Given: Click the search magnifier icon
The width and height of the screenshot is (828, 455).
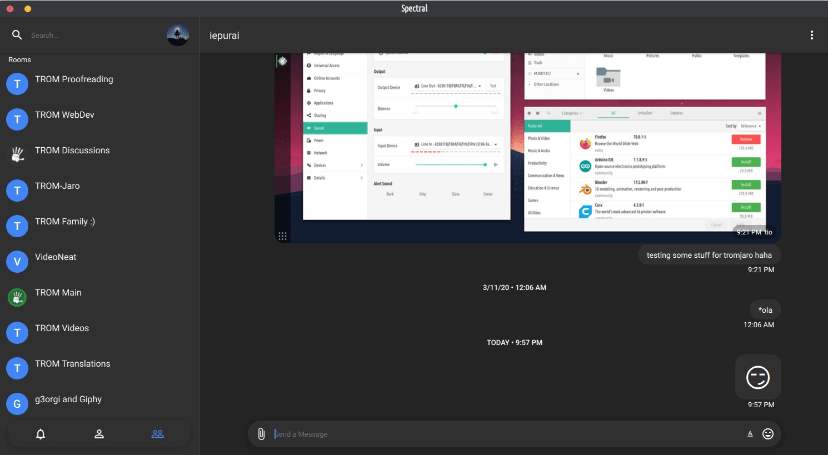Looking at the screenshot, I should tap(17, 35).
